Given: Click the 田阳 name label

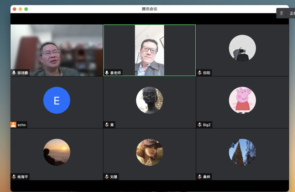Looking at the screenshot, I should 207,73.
